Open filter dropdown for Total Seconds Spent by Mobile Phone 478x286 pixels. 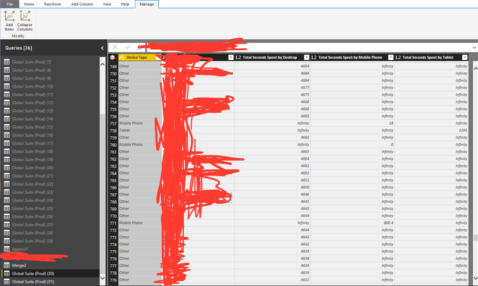[390, 57]
